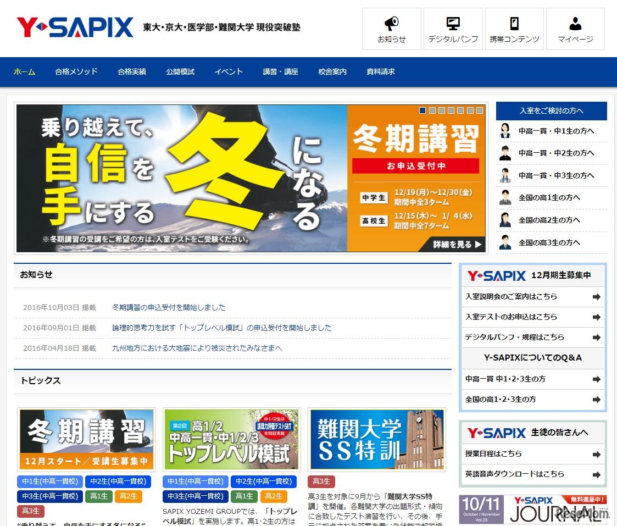Click 高3生 tag under 難関大学SS特訓 card

click(x=321, y=481)
